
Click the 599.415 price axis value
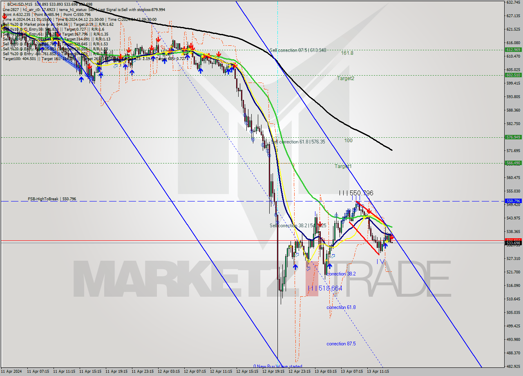pos(513,83)
